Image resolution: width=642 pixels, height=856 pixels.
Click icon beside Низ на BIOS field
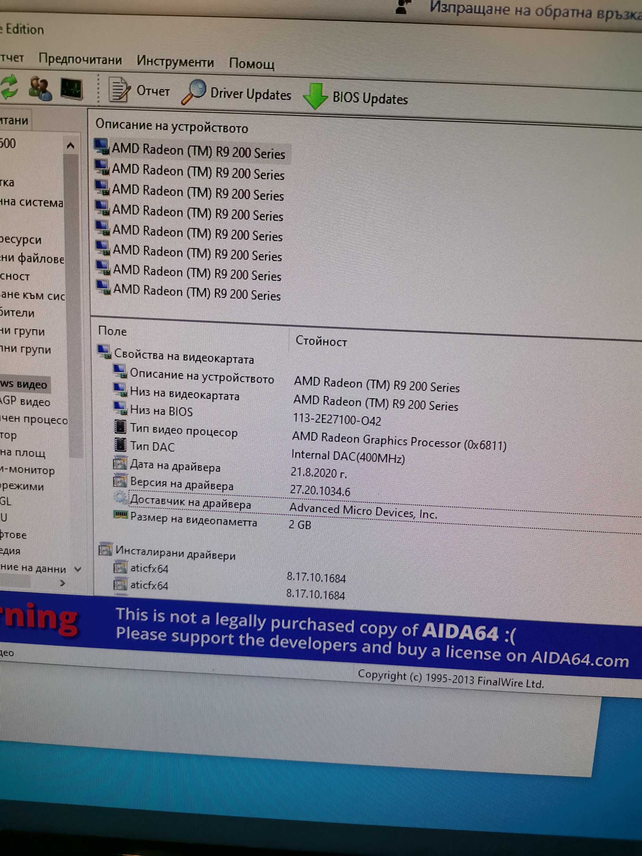(x=120, y=408)
